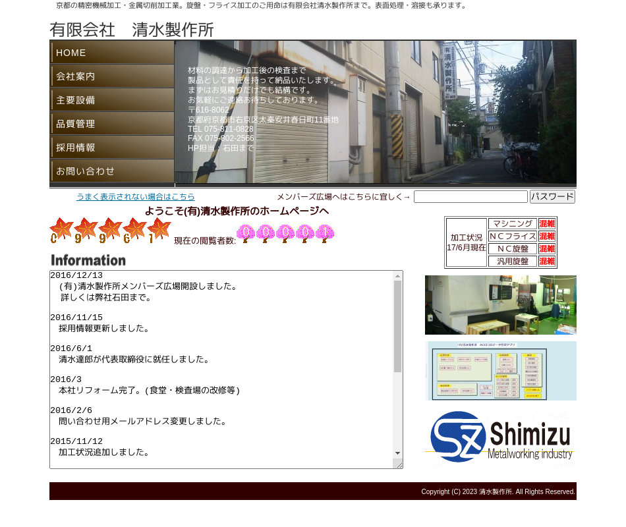Click the first maple leaf counter icon
The image size is (626, 527).
click(x=61, y=231)
